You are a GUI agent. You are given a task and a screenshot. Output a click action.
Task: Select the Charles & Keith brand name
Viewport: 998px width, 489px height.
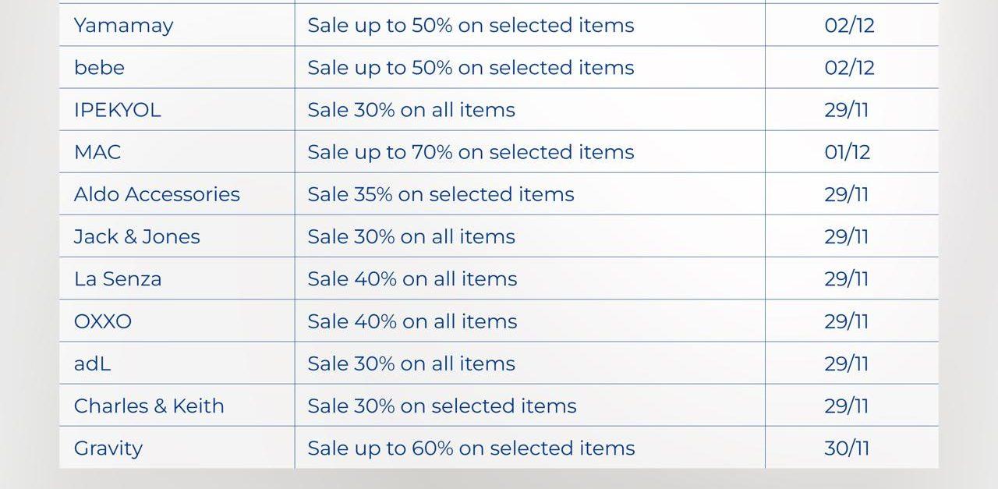tap(149, 406)
